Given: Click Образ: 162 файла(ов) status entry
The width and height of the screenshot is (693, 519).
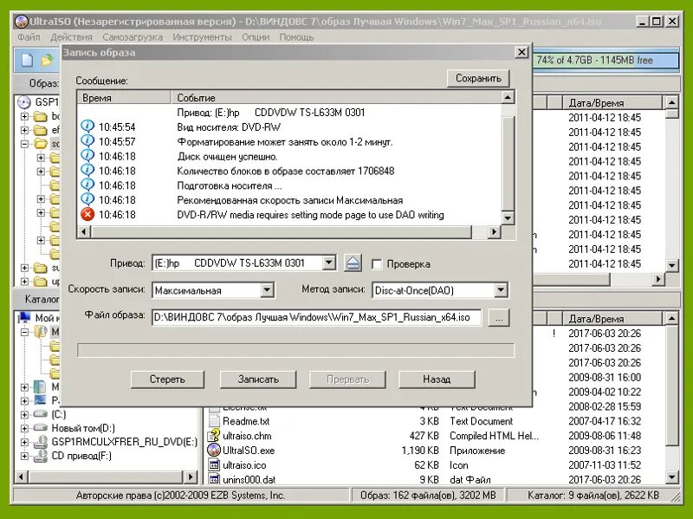Looking at the screenshot, I should pos(428,495).
